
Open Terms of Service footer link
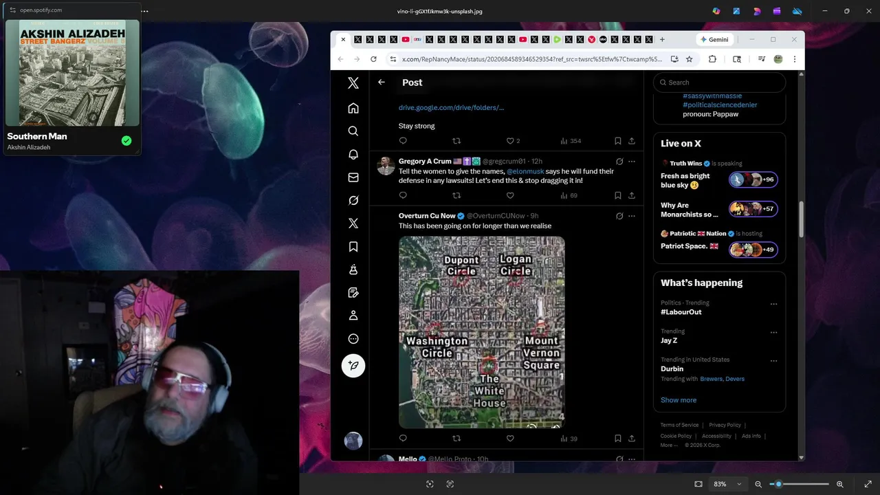click(x=679, y=425)
